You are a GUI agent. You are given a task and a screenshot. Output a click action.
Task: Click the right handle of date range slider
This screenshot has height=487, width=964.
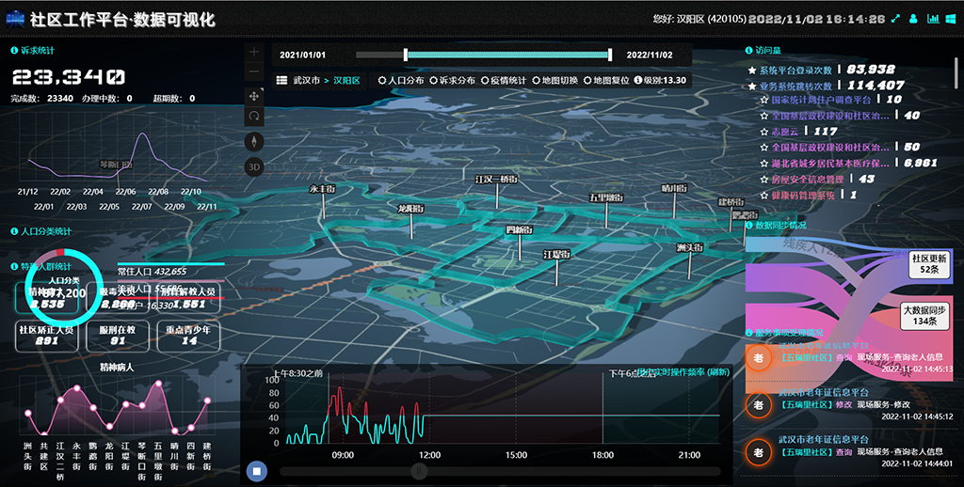point(610,55)
